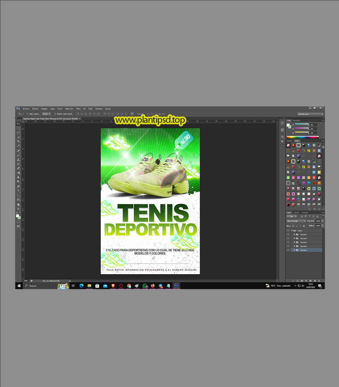Click the R color slider
Viewport: 339px width, 387px height.
point(302,125)
